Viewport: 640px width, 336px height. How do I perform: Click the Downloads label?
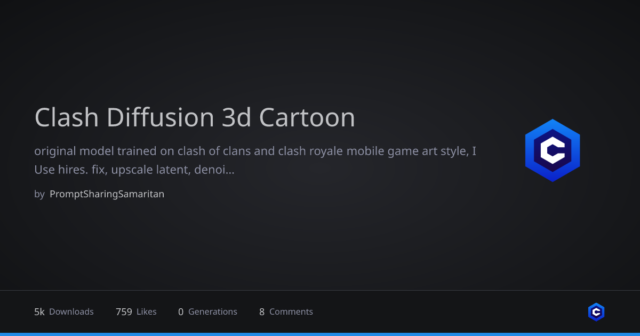[x=71, y=312]
